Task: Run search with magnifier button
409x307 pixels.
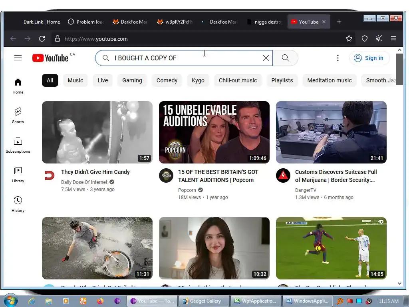Action: [x=285, y=58]
